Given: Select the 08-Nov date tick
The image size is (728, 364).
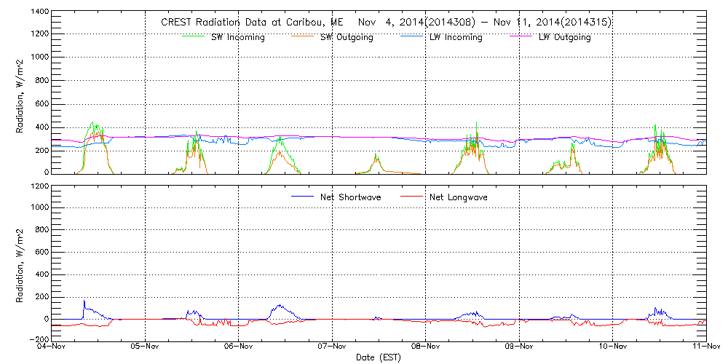Looking at the screenshot, I should 426,347.
